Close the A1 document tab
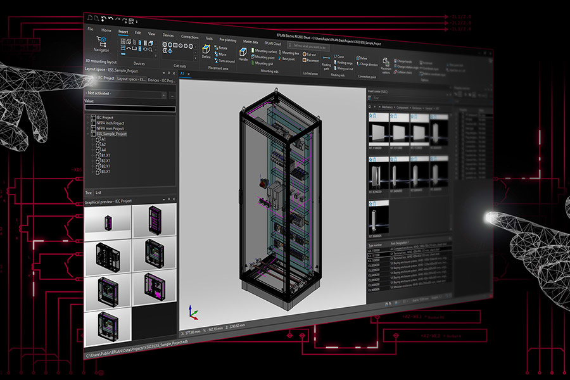The height and width of the screenshot is (380, 570). [x=189, y=74]
